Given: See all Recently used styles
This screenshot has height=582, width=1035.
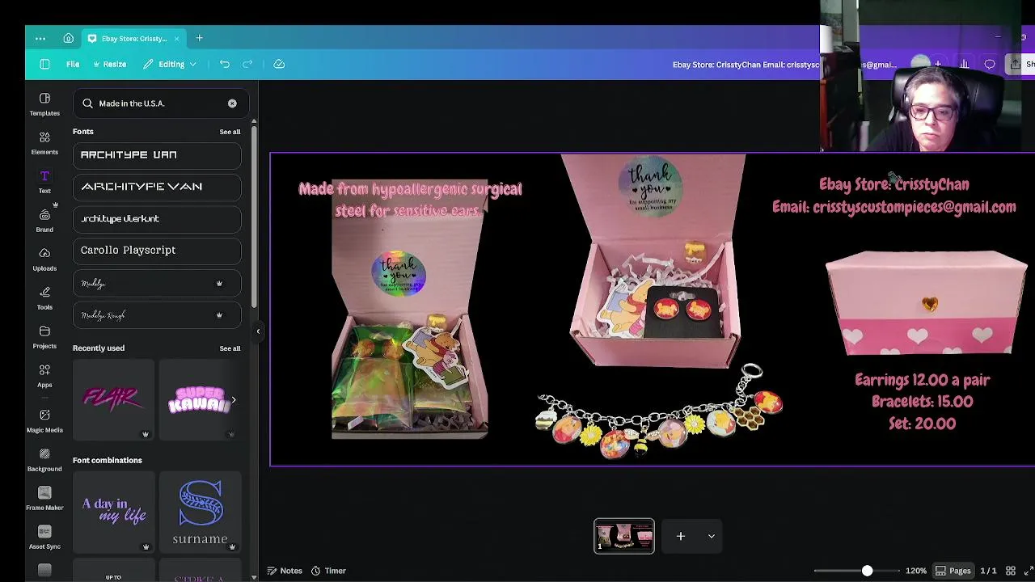Looking at the screenshot, I should (x=230, y=348).
